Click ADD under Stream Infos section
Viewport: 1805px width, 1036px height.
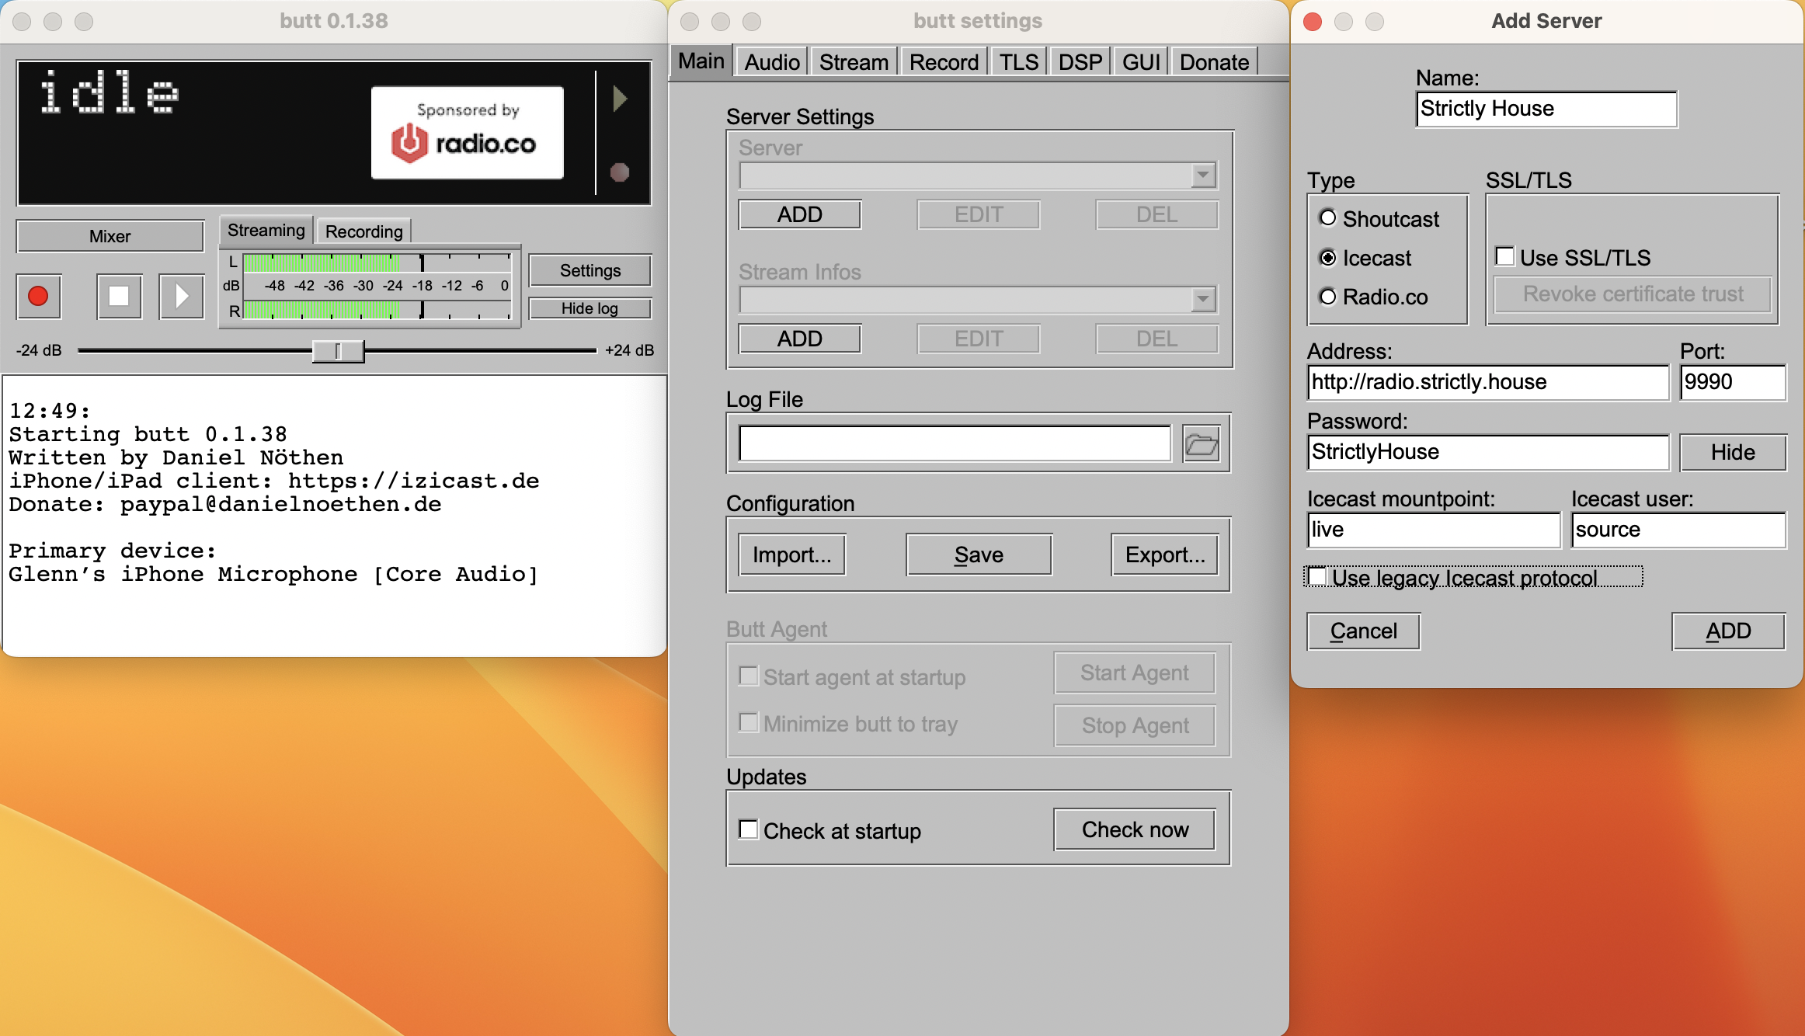click(x=800, y=339)
